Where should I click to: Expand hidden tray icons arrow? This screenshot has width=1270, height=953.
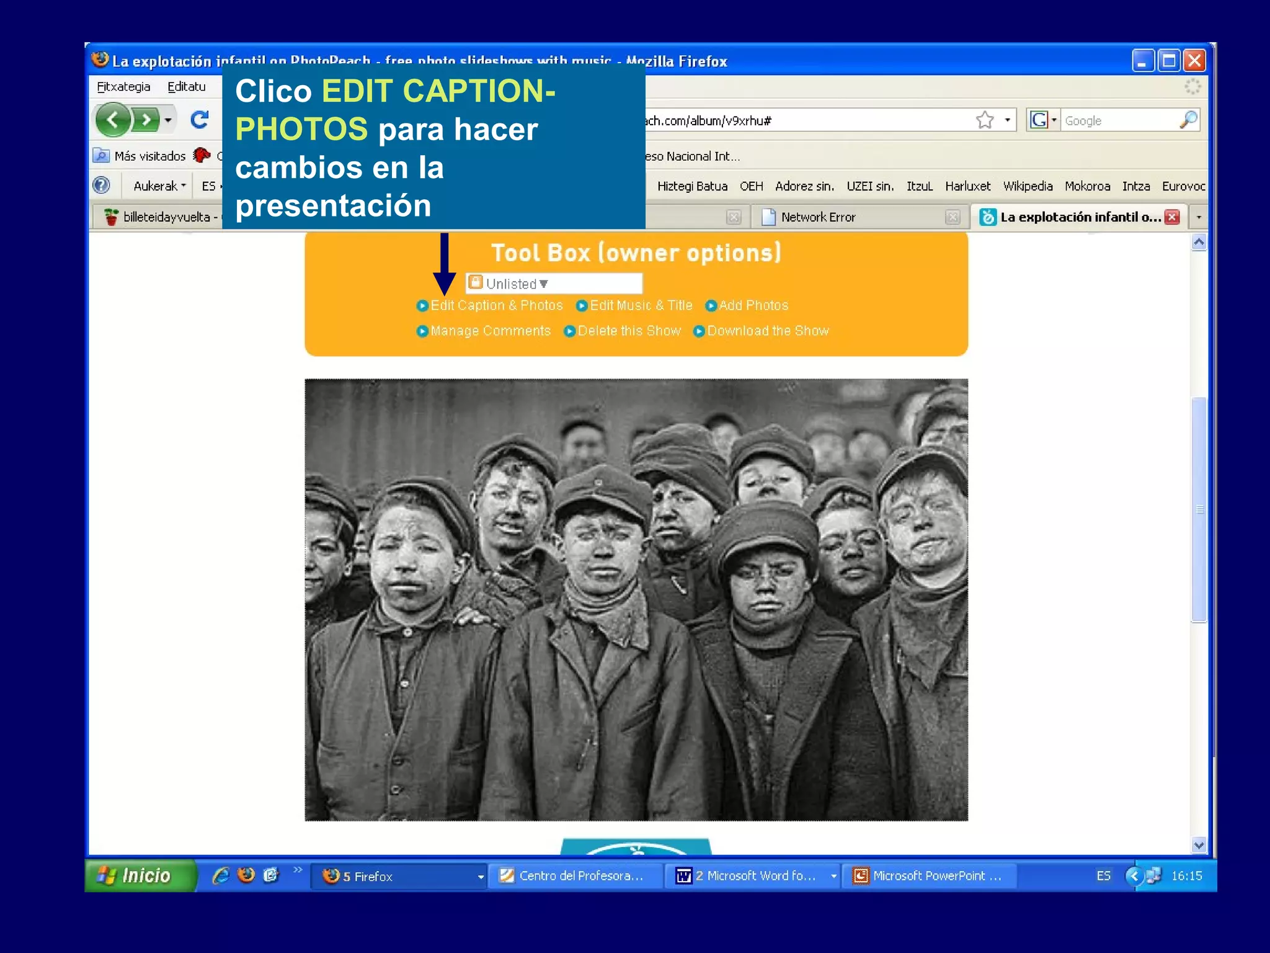tap(1134, 876)
